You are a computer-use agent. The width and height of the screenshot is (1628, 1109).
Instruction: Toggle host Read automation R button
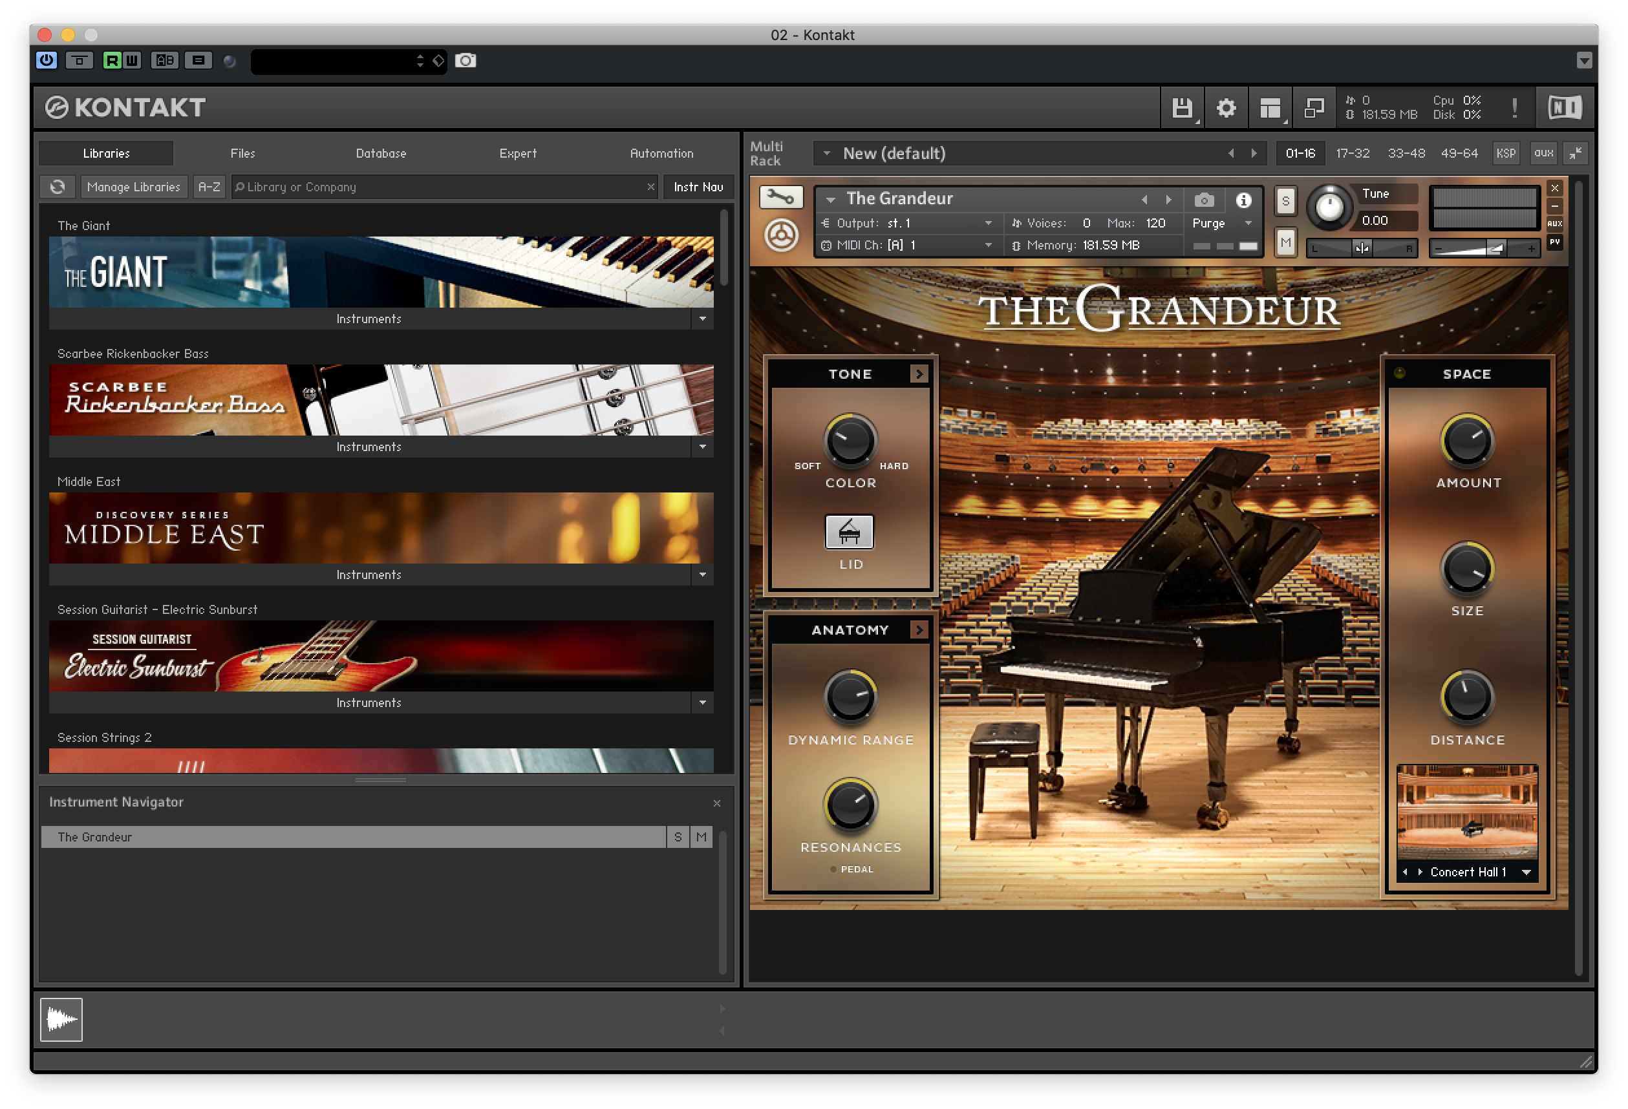click(112, 60)
